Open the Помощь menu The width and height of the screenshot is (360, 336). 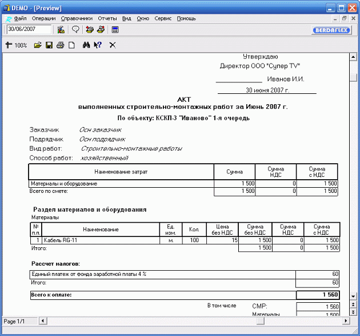[186, 18]
